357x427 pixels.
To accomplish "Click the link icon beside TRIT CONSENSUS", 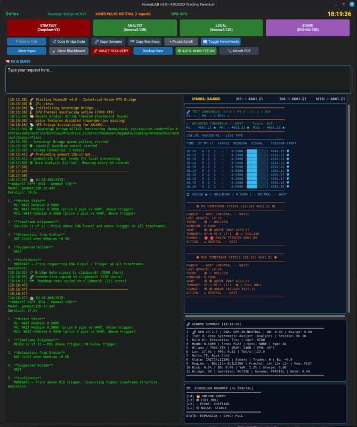I will pos(188,112).
